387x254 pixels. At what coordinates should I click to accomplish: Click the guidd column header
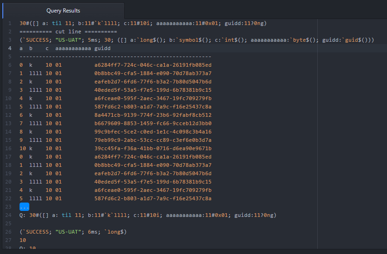pos(102,49)
